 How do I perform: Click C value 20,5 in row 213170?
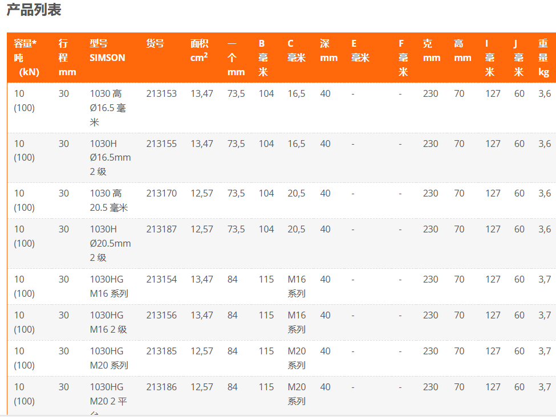coord(297,193)
